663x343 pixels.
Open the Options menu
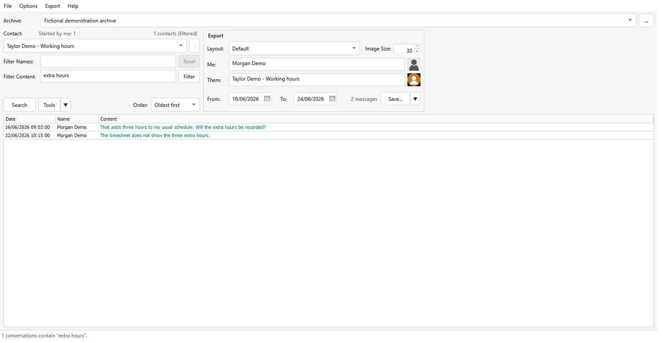[x=28, y=6]
